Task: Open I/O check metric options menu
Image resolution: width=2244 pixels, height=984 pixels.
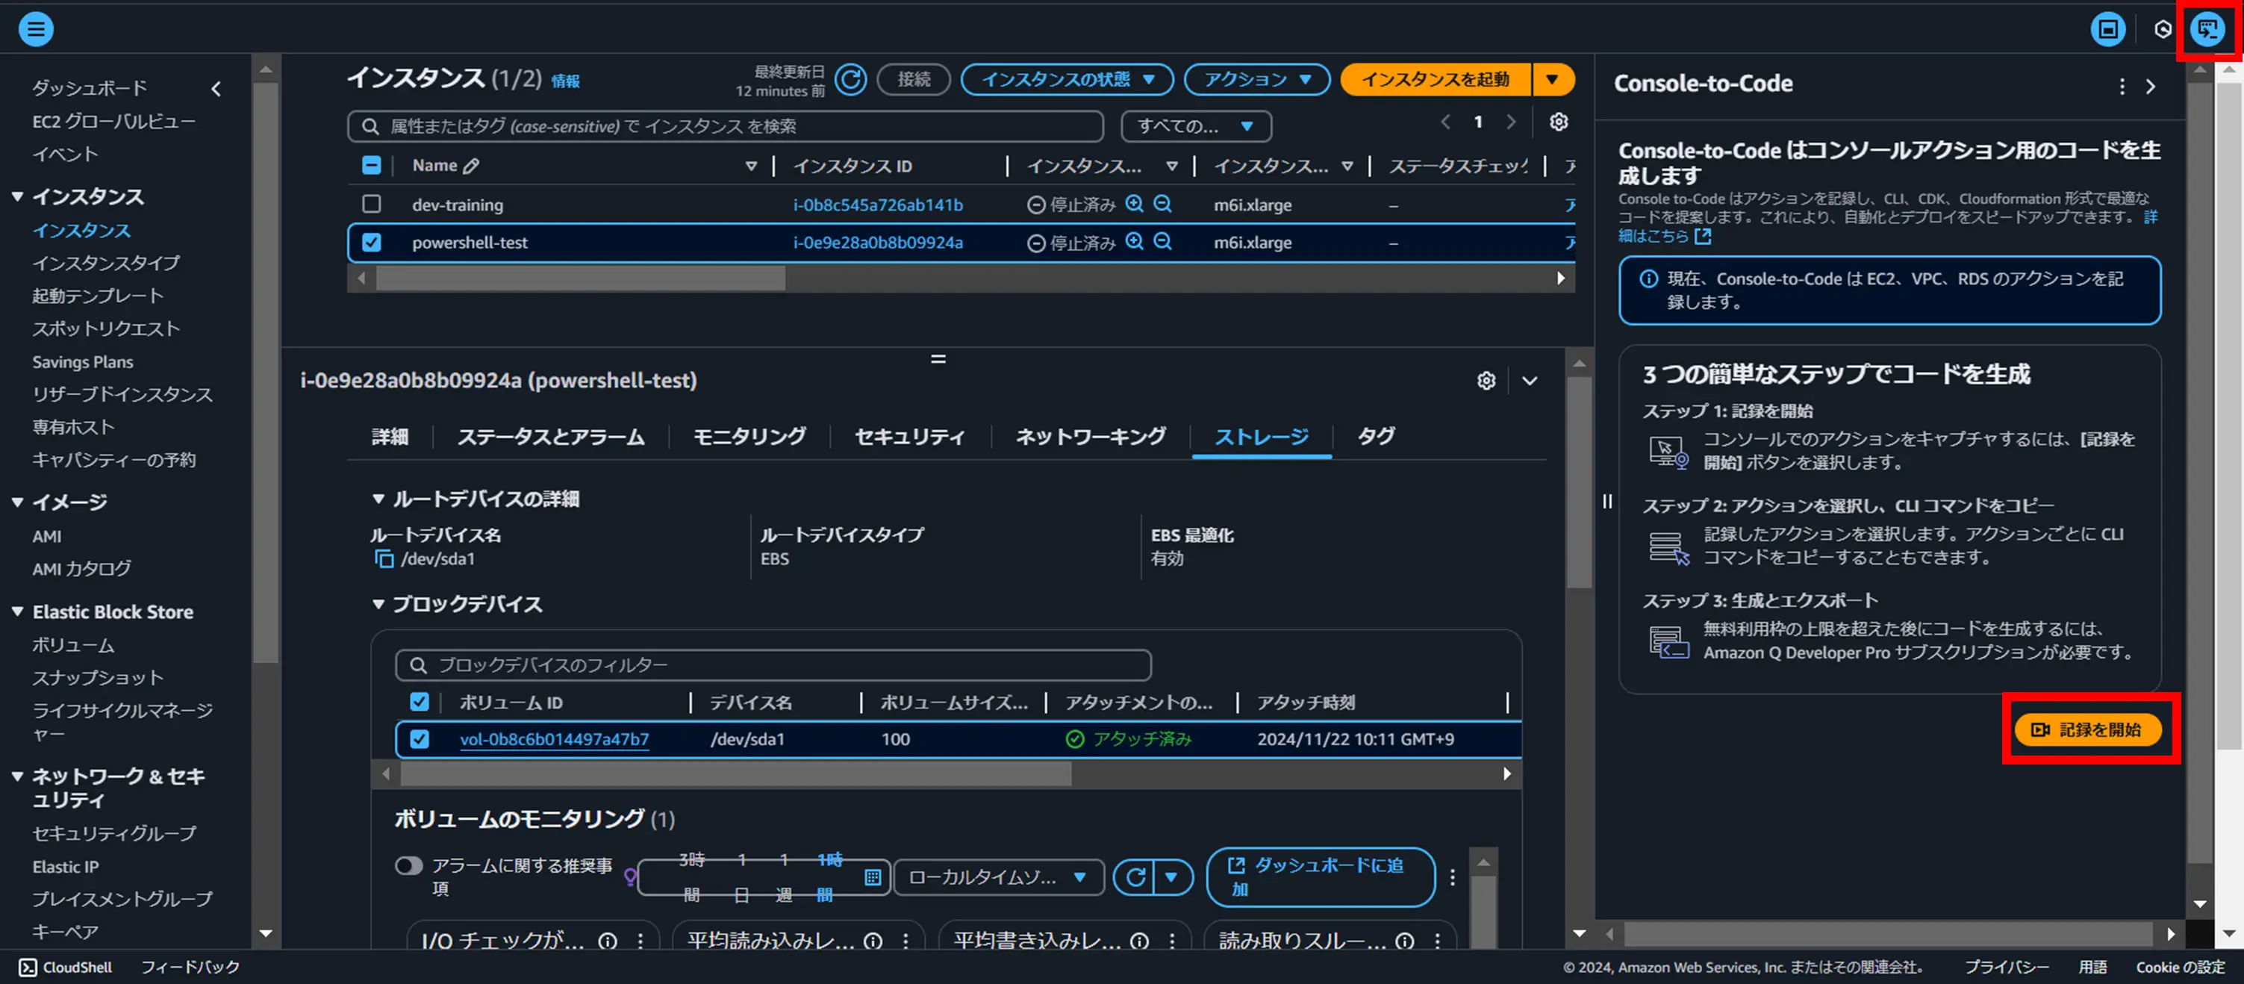Action: point(641,941)
